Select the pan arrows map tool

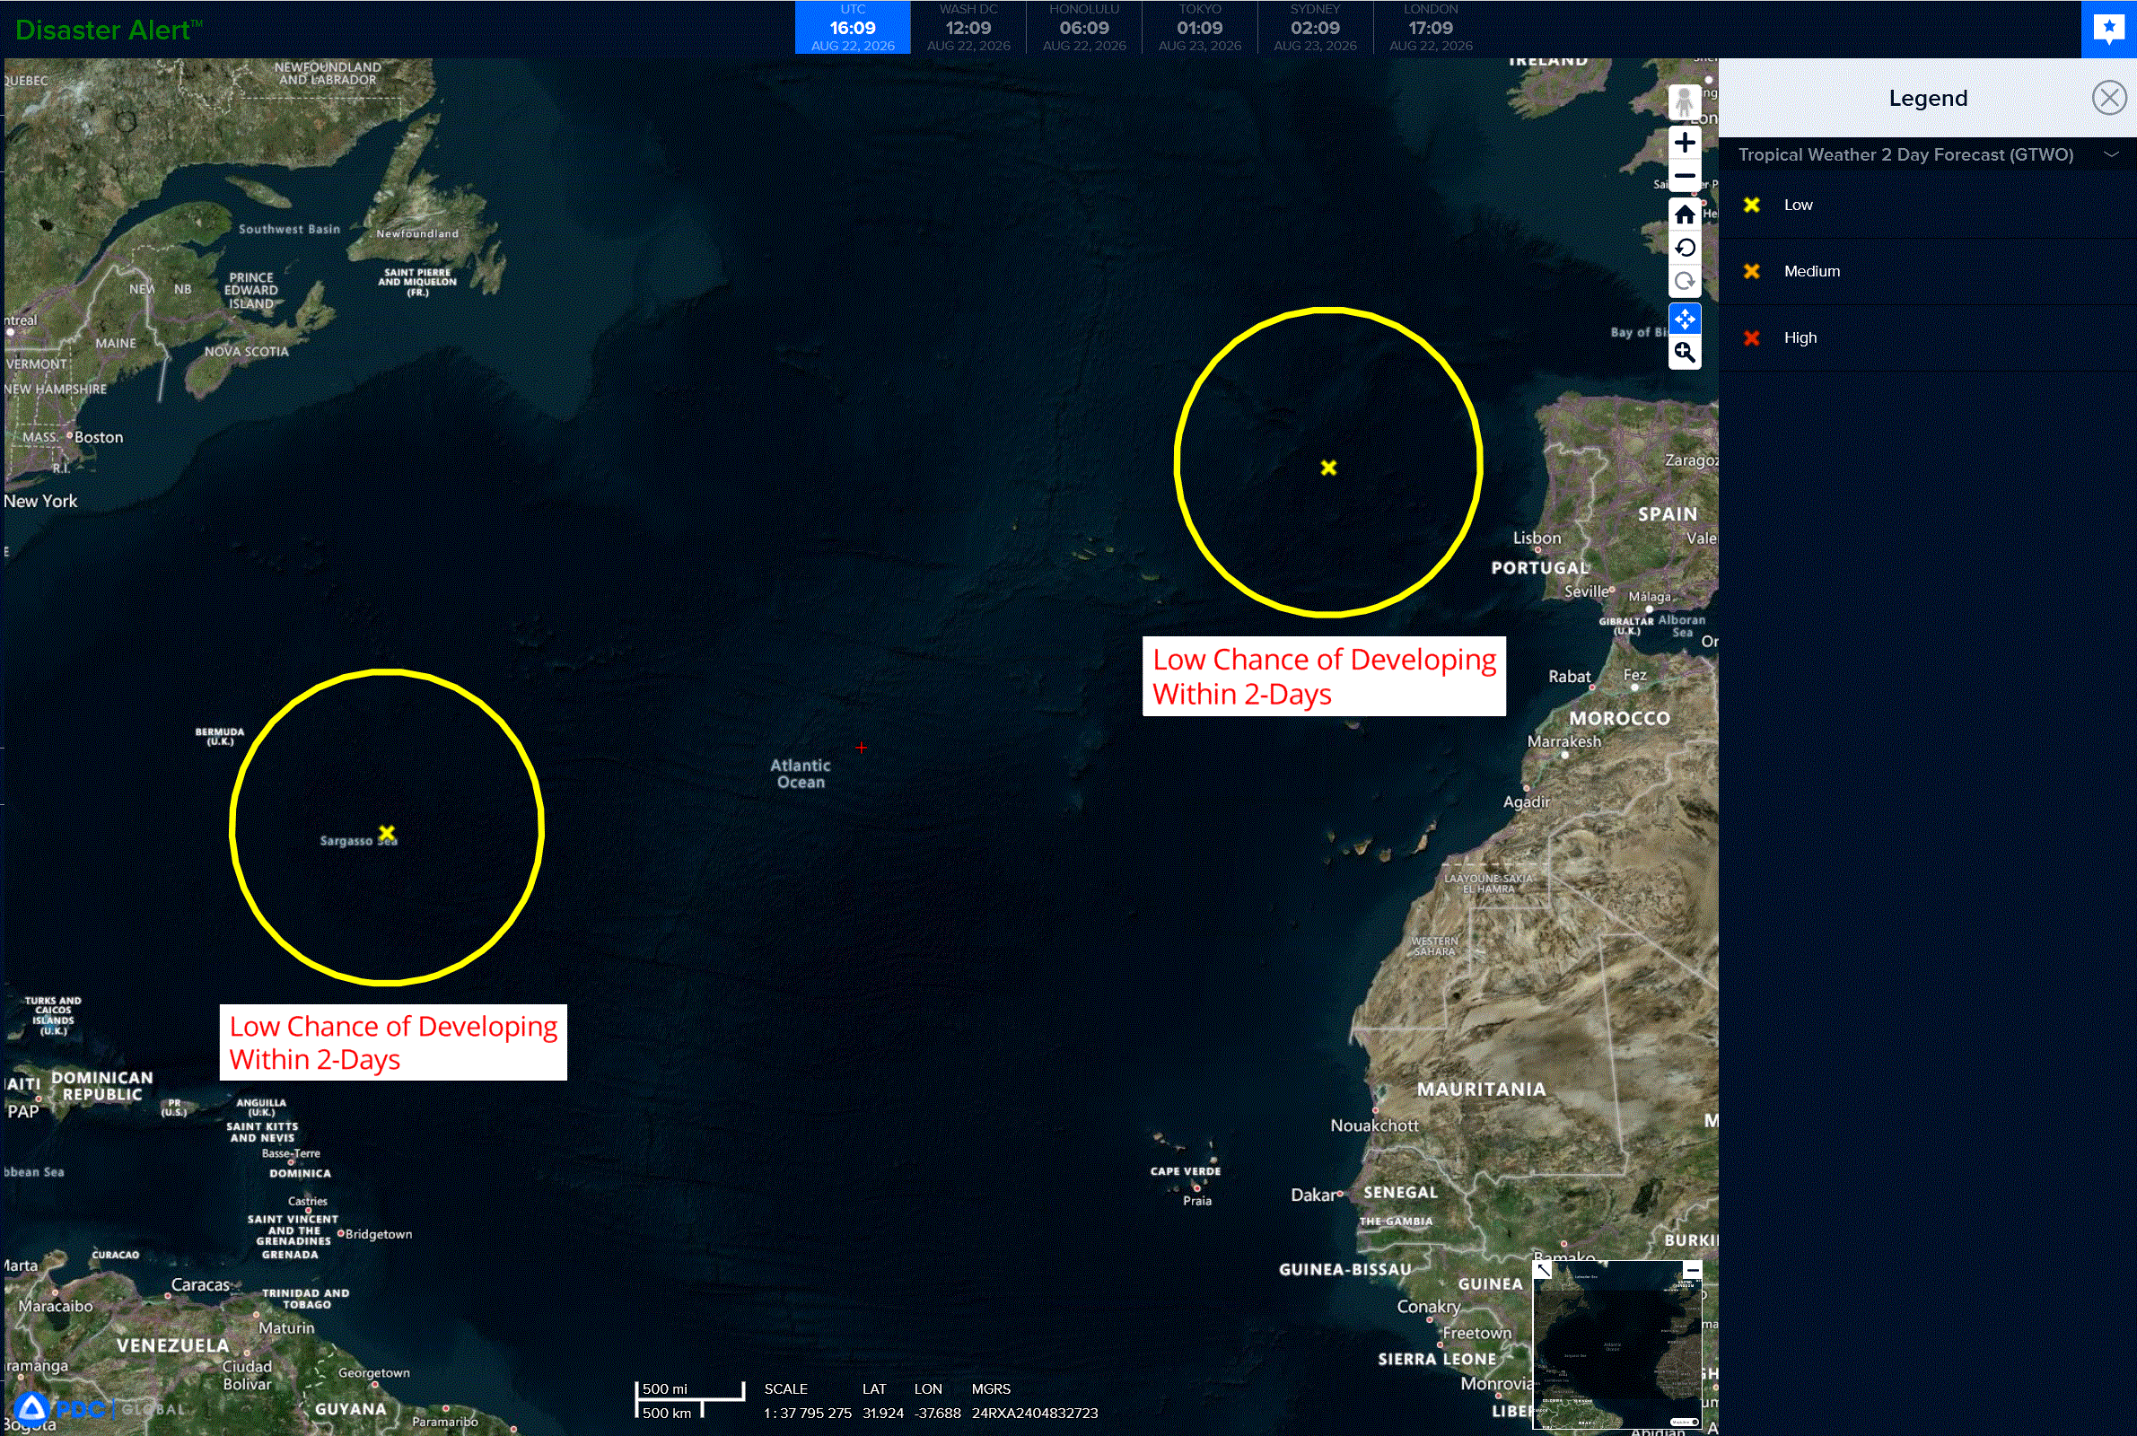[1685, 319]
